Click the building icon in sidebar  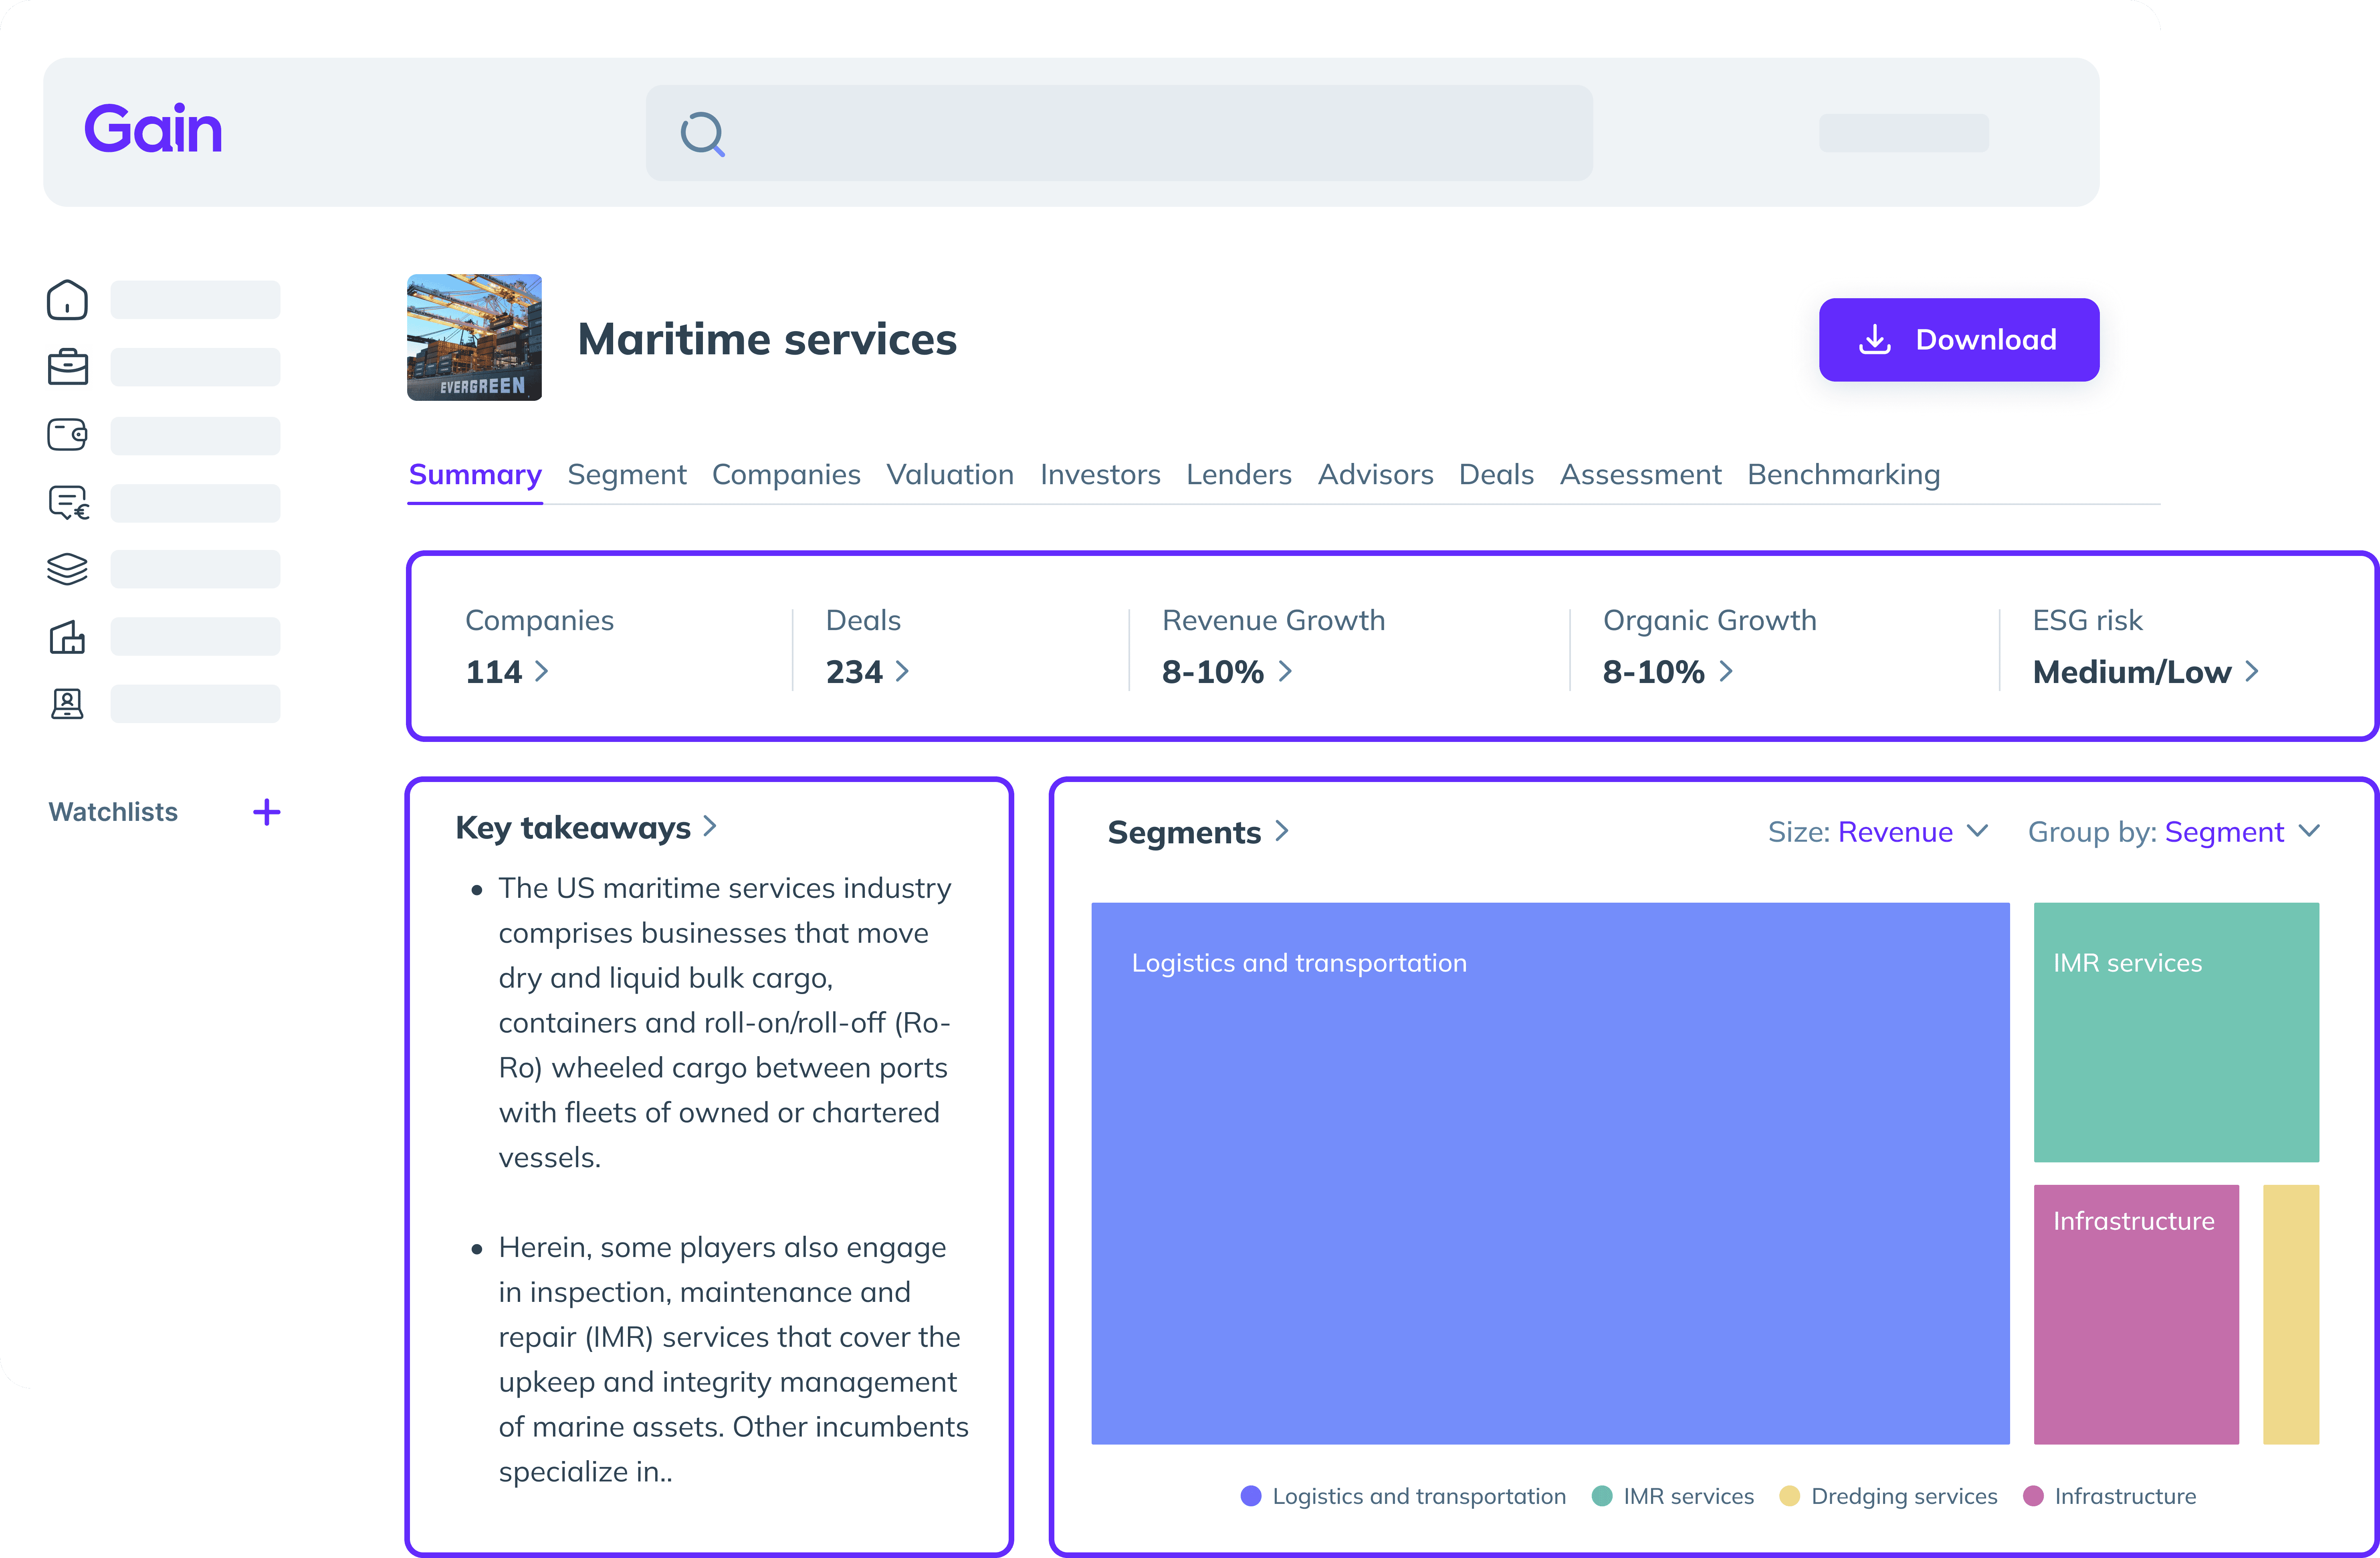click(x=67, y=637)
